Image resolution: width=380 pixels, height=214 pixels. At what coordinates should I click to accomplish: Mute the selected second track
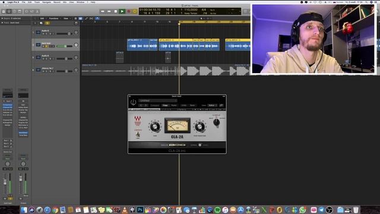point(43,46)
